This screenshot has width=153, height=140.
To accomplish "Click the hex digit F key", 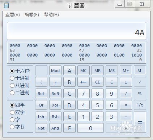I will [69, 128].
